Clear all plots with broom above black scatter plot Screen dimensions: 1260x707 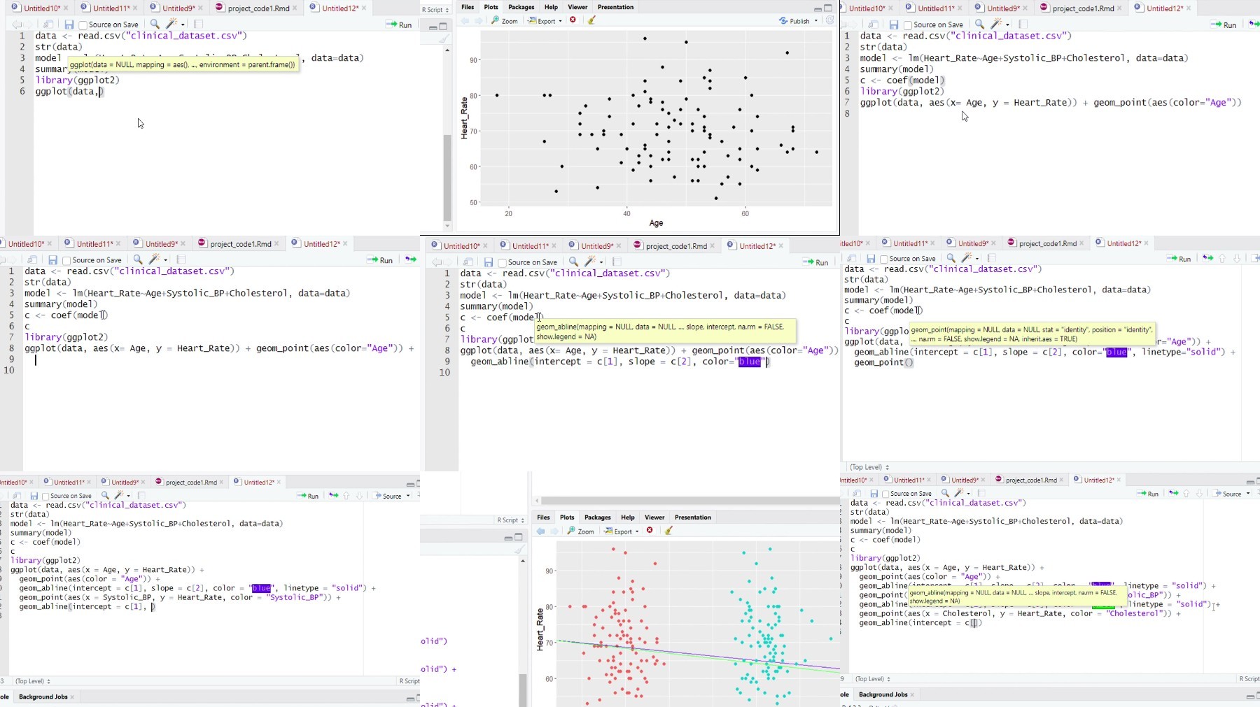click(x=591, y=20)
